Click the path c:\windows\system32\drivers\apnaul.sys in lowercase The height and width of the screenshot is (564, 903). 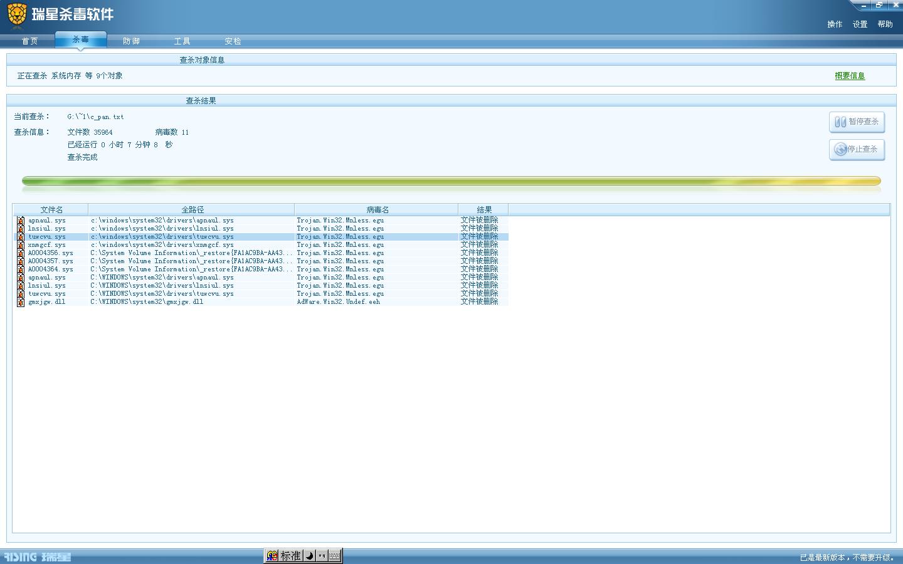tap(162, 221)
